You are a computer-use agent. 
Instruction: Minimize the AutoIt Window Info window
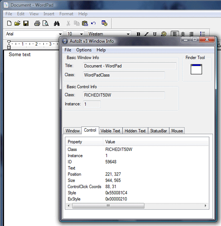click(185, 40)
